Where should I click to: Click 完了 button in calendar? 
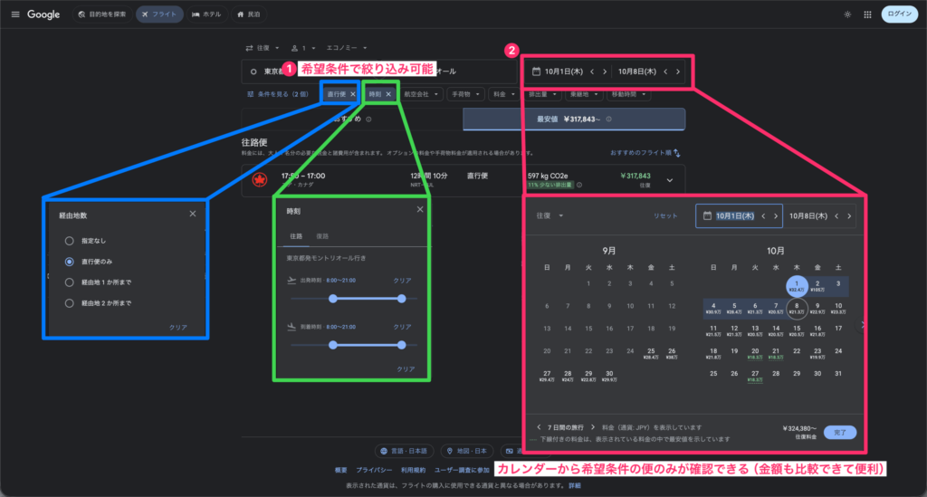(x=839, y=433)
